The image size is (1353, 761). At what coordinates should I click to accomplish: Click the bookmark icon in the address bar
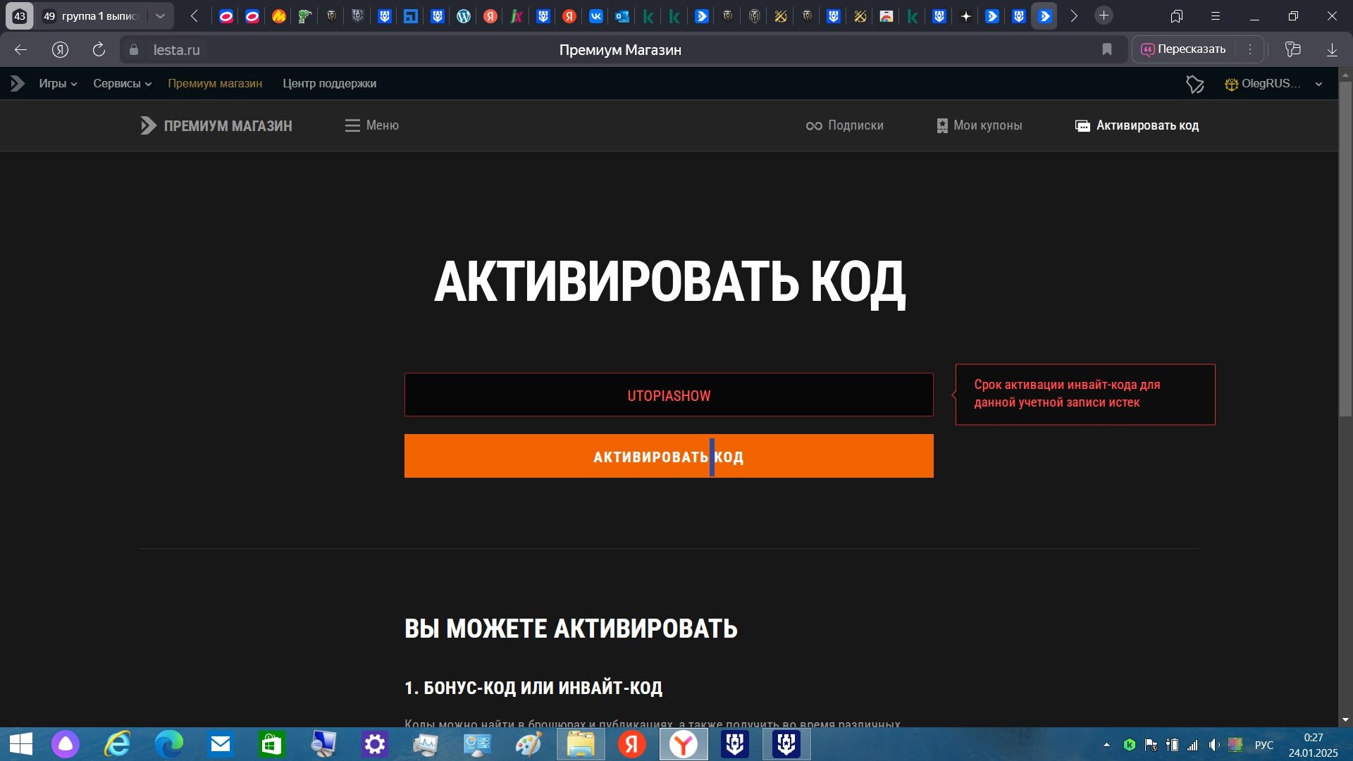[1107, 49]
